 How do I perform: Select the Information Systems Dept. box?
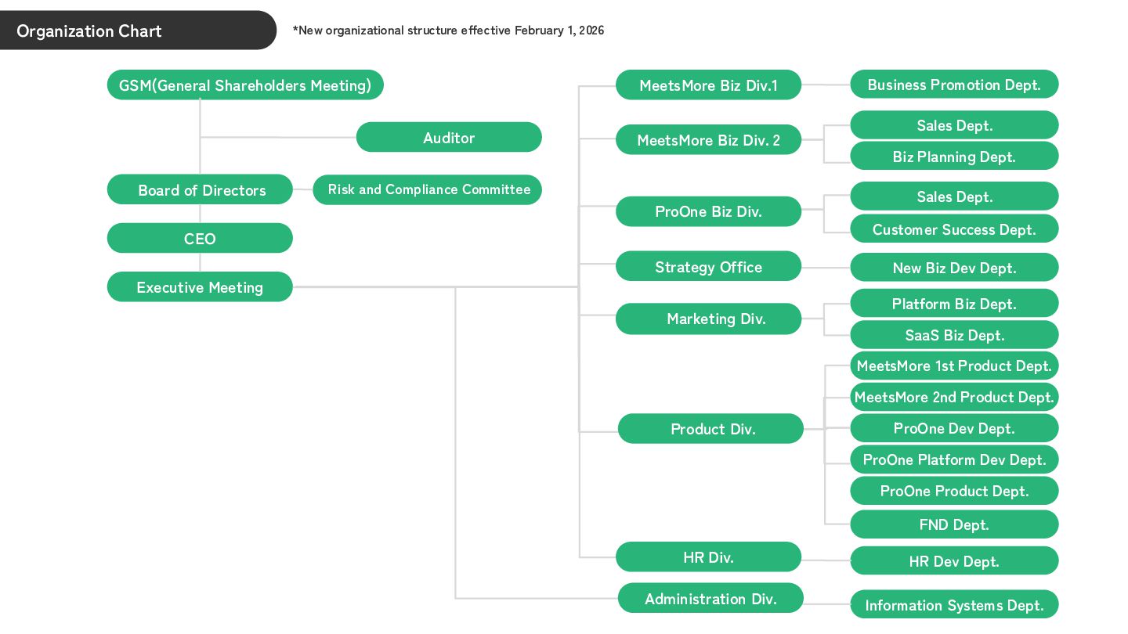click(954, 605)
